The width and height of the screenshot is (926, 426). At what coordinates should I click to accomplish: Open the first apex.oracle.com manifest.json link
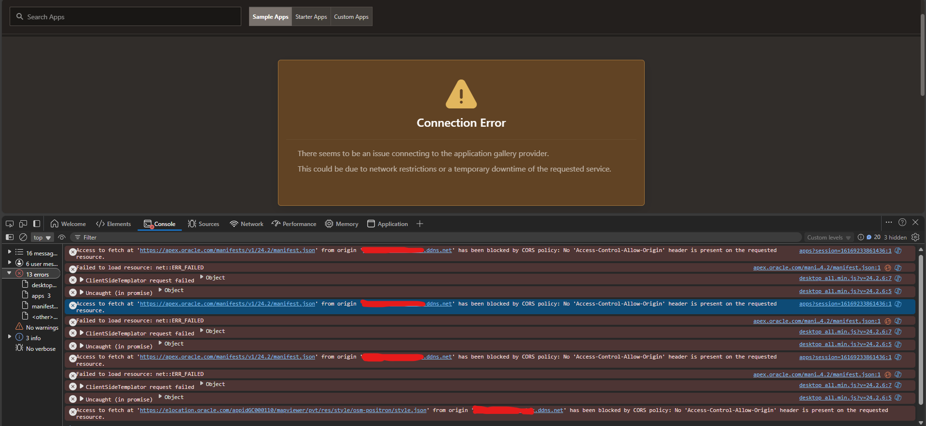click(227, 251)
